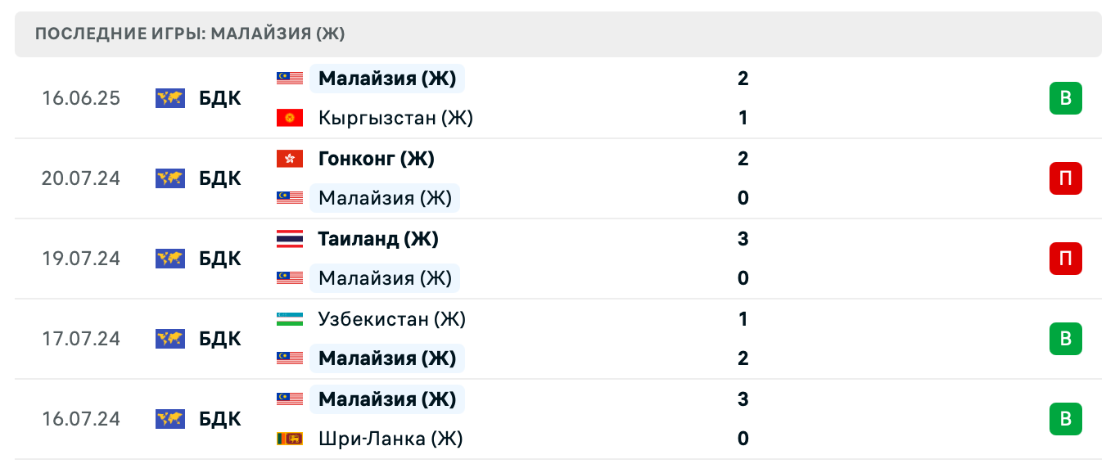The image size is (1115, 473).
Task: Click the red П badge beside the Таиланд match
Action: click(1066, 259)
